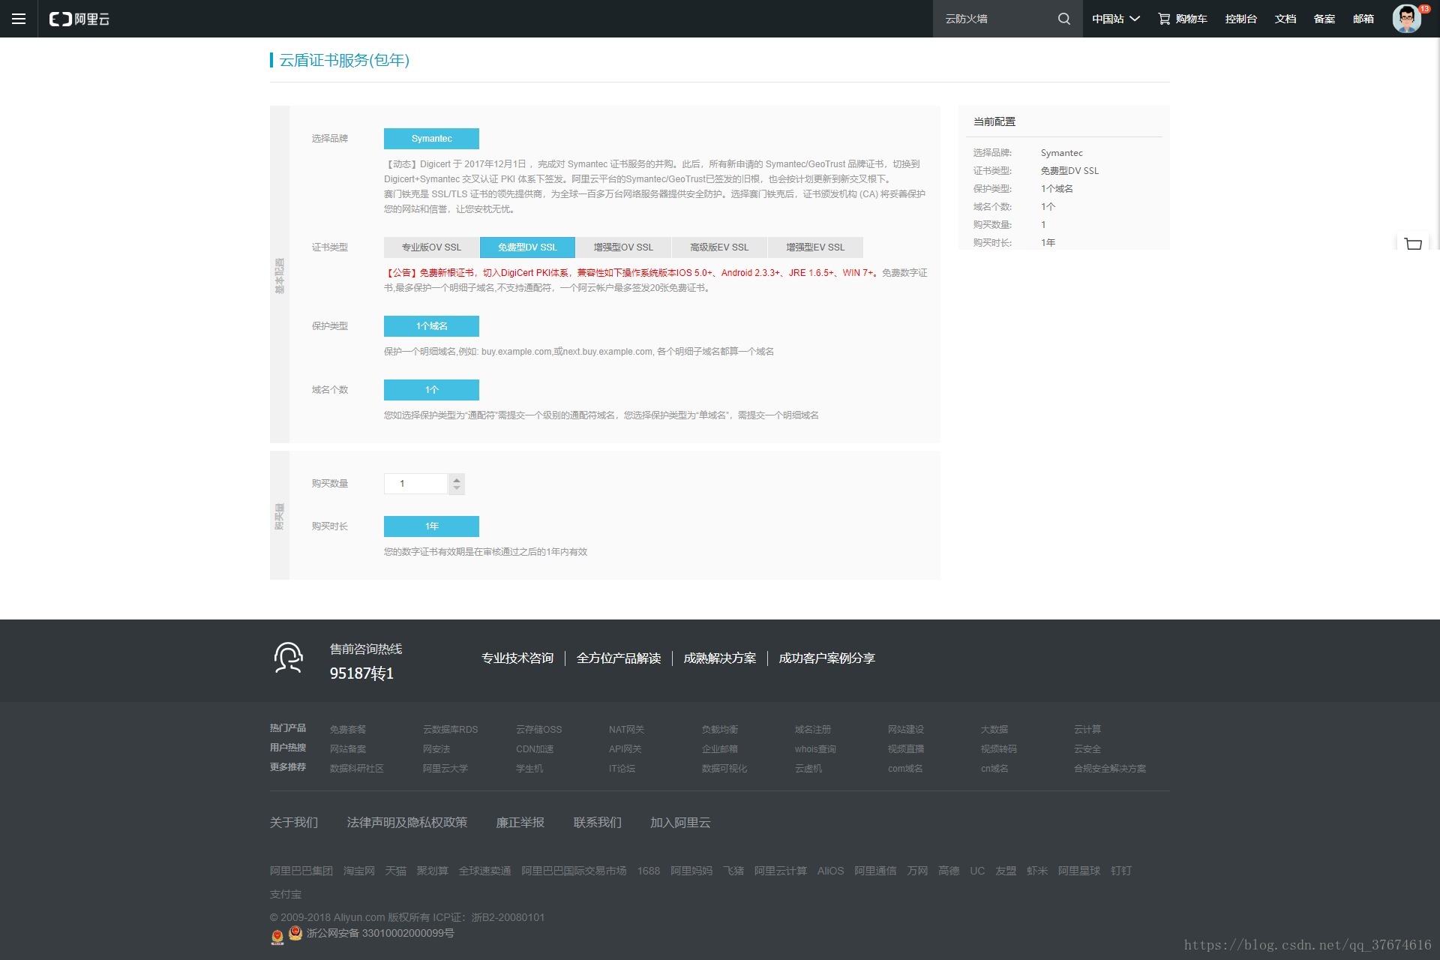
Task: Click 浙公网安备 33010002000099号 link
Action: pyautogui.click(x=380, y=933)
